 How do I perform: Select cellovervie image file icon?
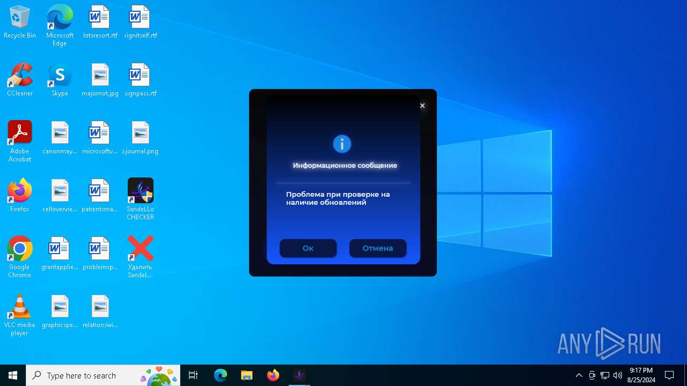pos(60,196)
